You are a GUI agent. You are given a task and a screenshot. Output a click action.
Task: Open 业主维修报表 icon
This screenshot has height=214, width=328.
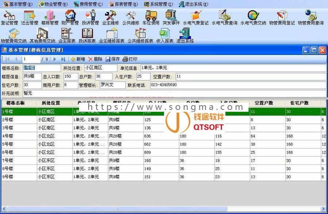[112, 36]
